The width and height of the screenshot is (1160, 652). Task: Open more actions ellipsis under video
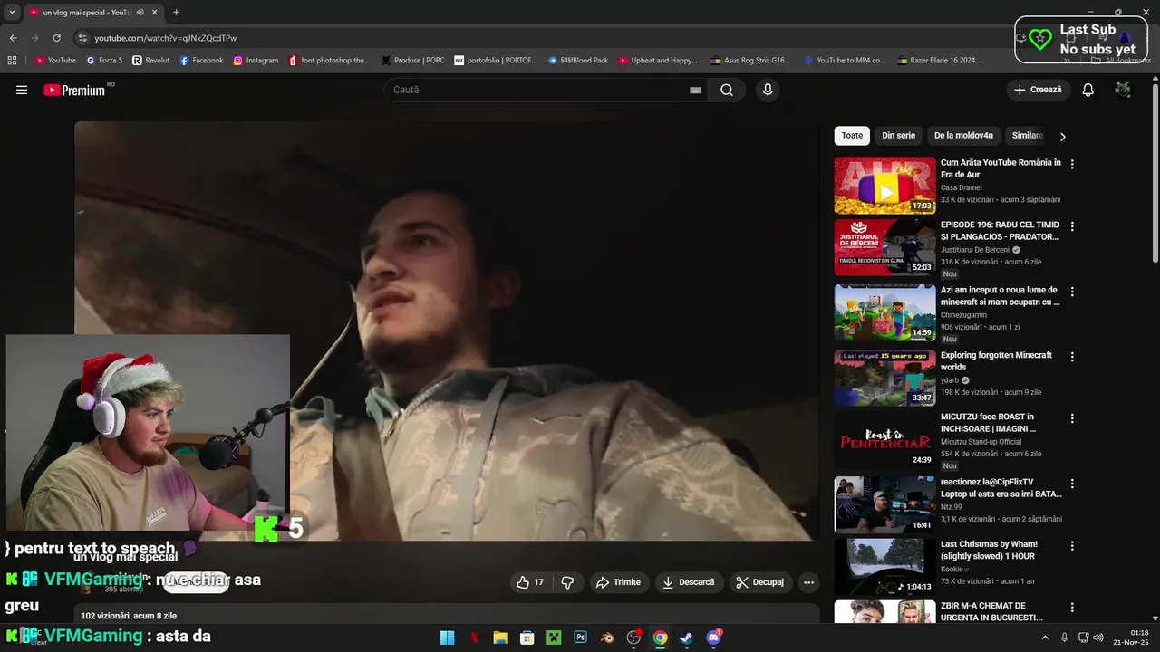pos(809,582)
